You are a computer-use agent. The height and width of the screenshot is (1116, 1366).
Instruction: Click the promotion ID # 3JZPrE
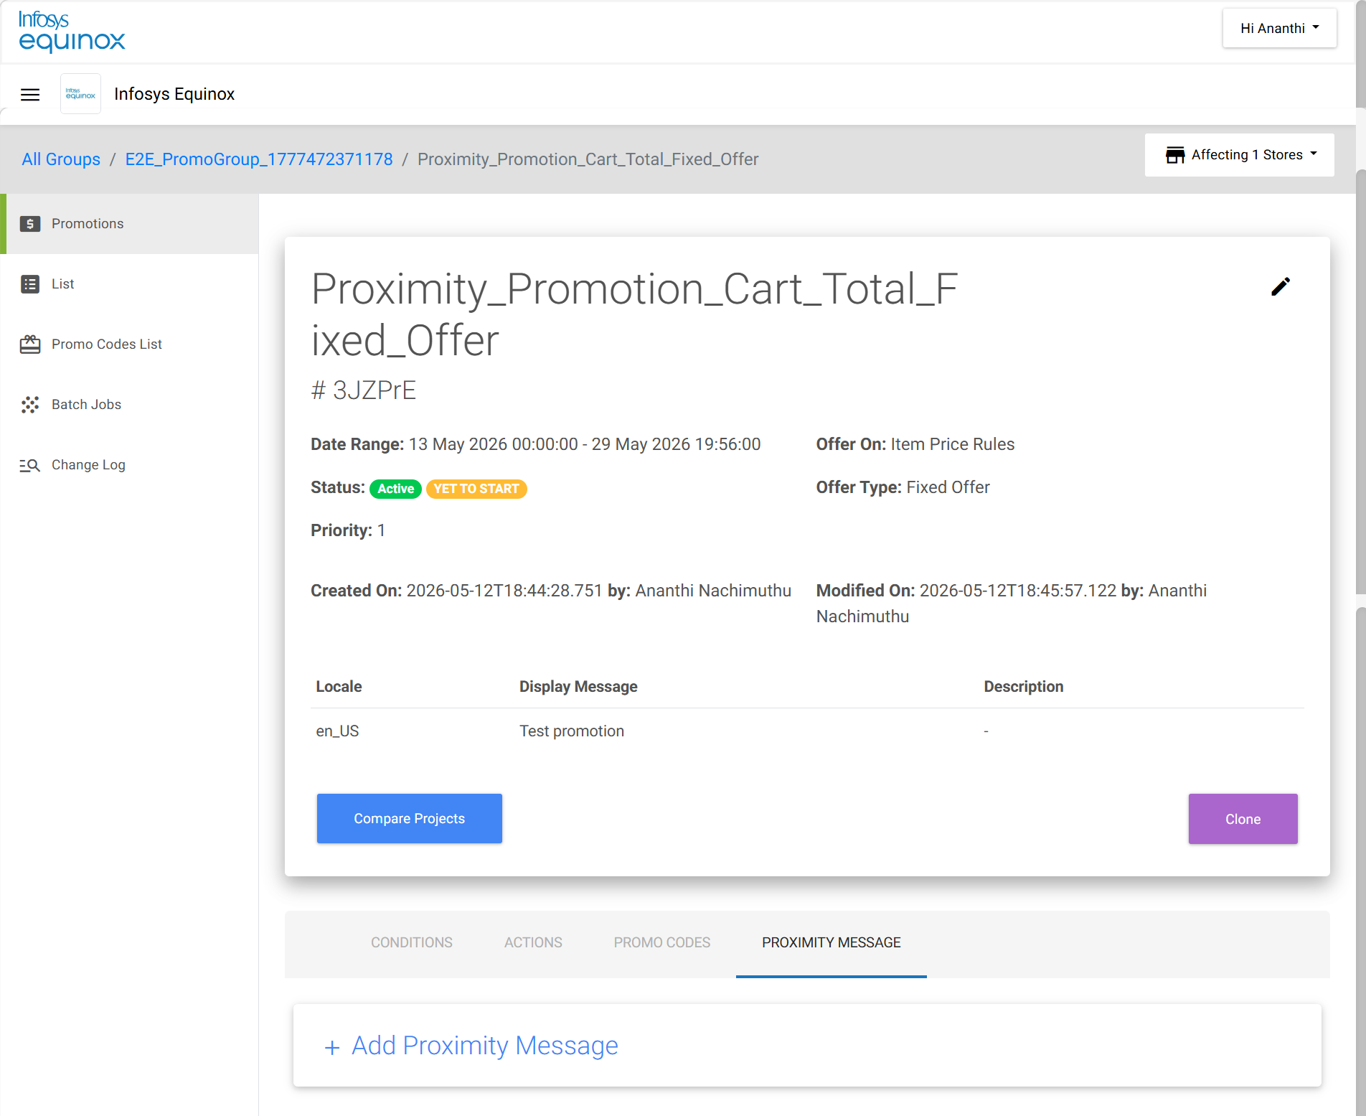364,390
